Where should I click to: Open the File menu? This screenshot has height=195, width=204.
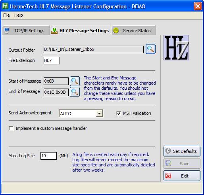(x=6, y=15)
